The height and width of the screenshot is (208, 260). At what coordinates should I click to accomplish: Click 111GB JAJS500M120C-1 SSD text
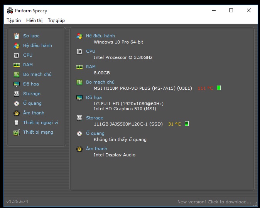pyautogui.click(x=128, y=124)
